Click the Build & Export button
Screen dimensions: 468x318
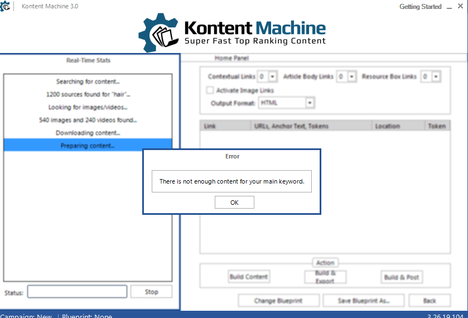[x=325, y=277]
